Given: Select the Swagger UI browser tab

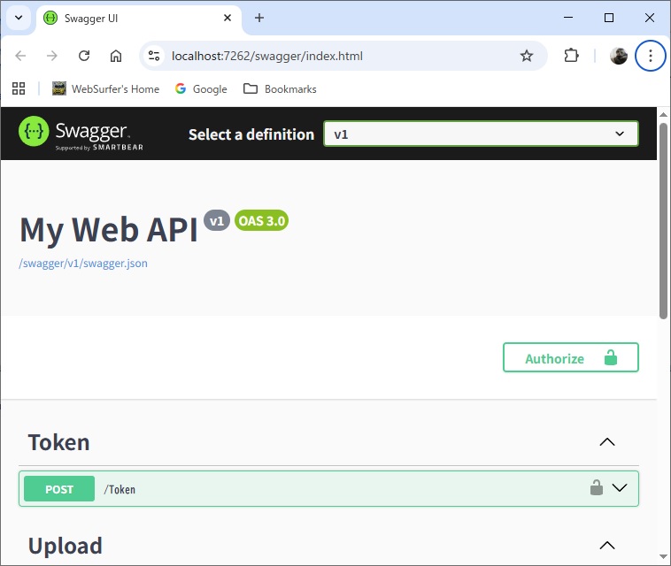Looking at the screenshot, I should 139,19.
